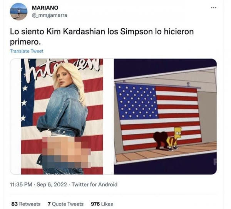
Task: View the 976 Likes list
Action: click(x=102, y=204)
